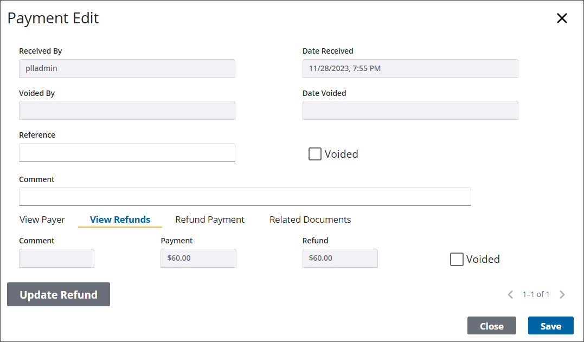The image size is (584, 342).
Task: Switch to Refund Payment tab
Action: 210,220
